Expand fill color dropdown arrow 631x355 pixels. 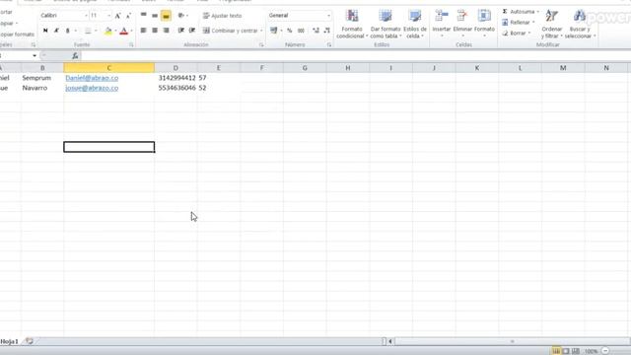click(115, 31)
